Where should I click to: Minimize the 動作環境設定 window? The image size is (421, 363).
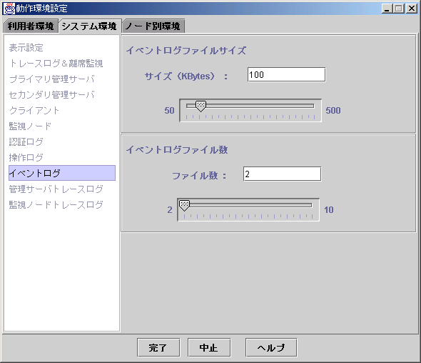click(x=387, y=9)
